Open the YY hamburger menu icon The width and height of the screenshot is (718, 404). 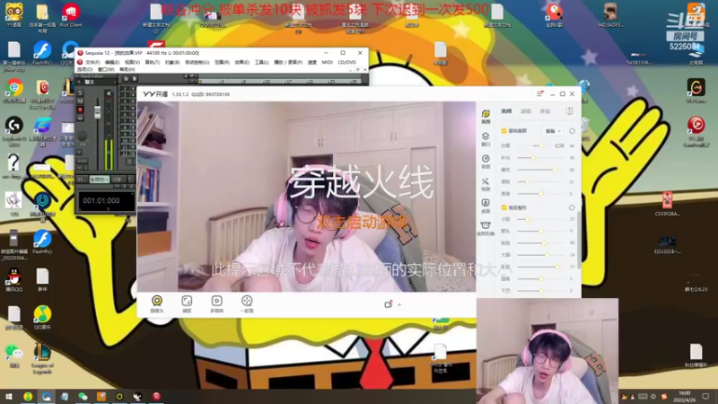(539, 94)
